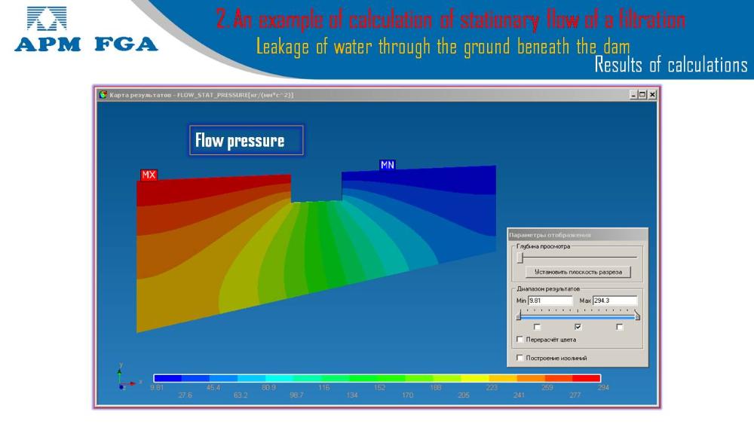The height and width of the screenshot is (424, 754).
Task: Enable the Построение изолиний checkbox
Action: point(520,358)
